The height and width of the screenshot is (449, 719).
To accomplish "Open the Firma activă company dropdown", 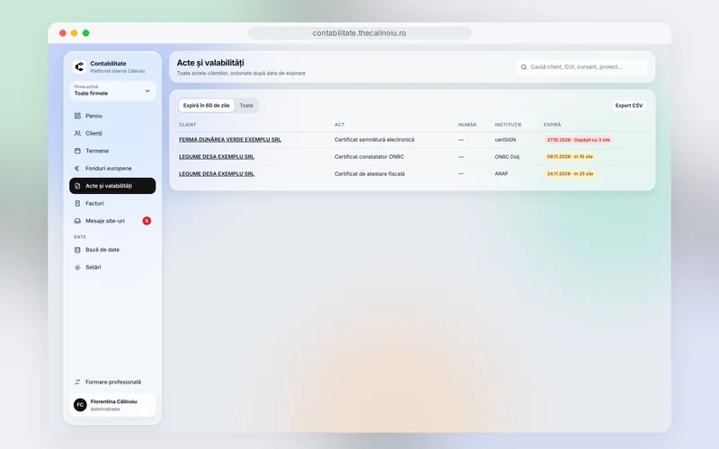I will (x=112, y=91).
